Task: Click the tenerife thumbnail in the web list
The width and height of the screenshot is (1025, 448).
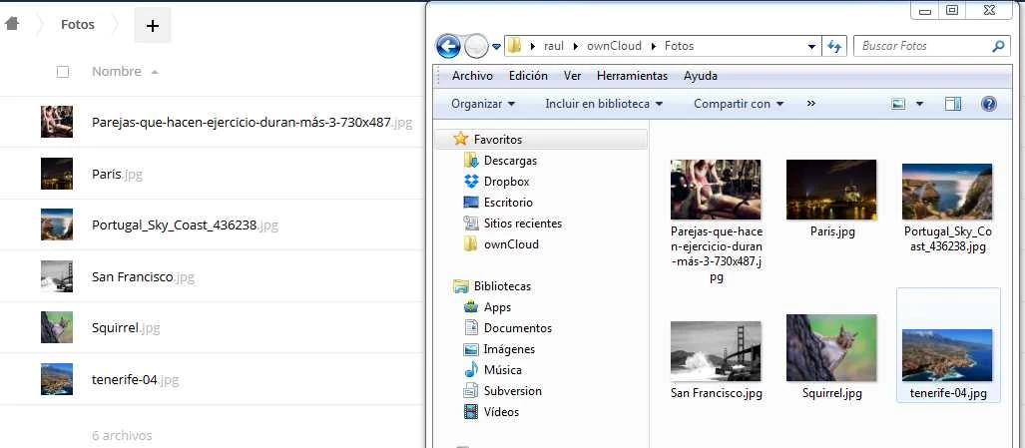Action: 57,379
